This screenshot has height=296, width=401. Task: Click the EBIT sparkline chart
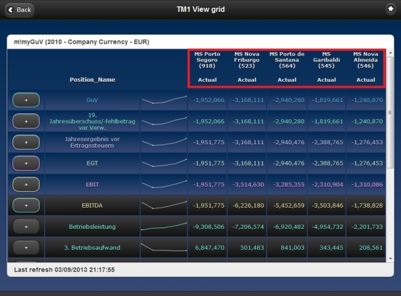click(164, 185)
